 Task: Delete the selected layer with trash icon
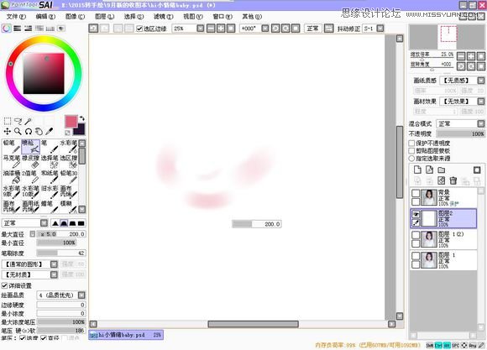click(x=453, y=180)
